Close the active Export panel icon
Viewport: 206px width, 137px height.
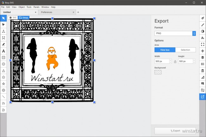click(203, 97)
